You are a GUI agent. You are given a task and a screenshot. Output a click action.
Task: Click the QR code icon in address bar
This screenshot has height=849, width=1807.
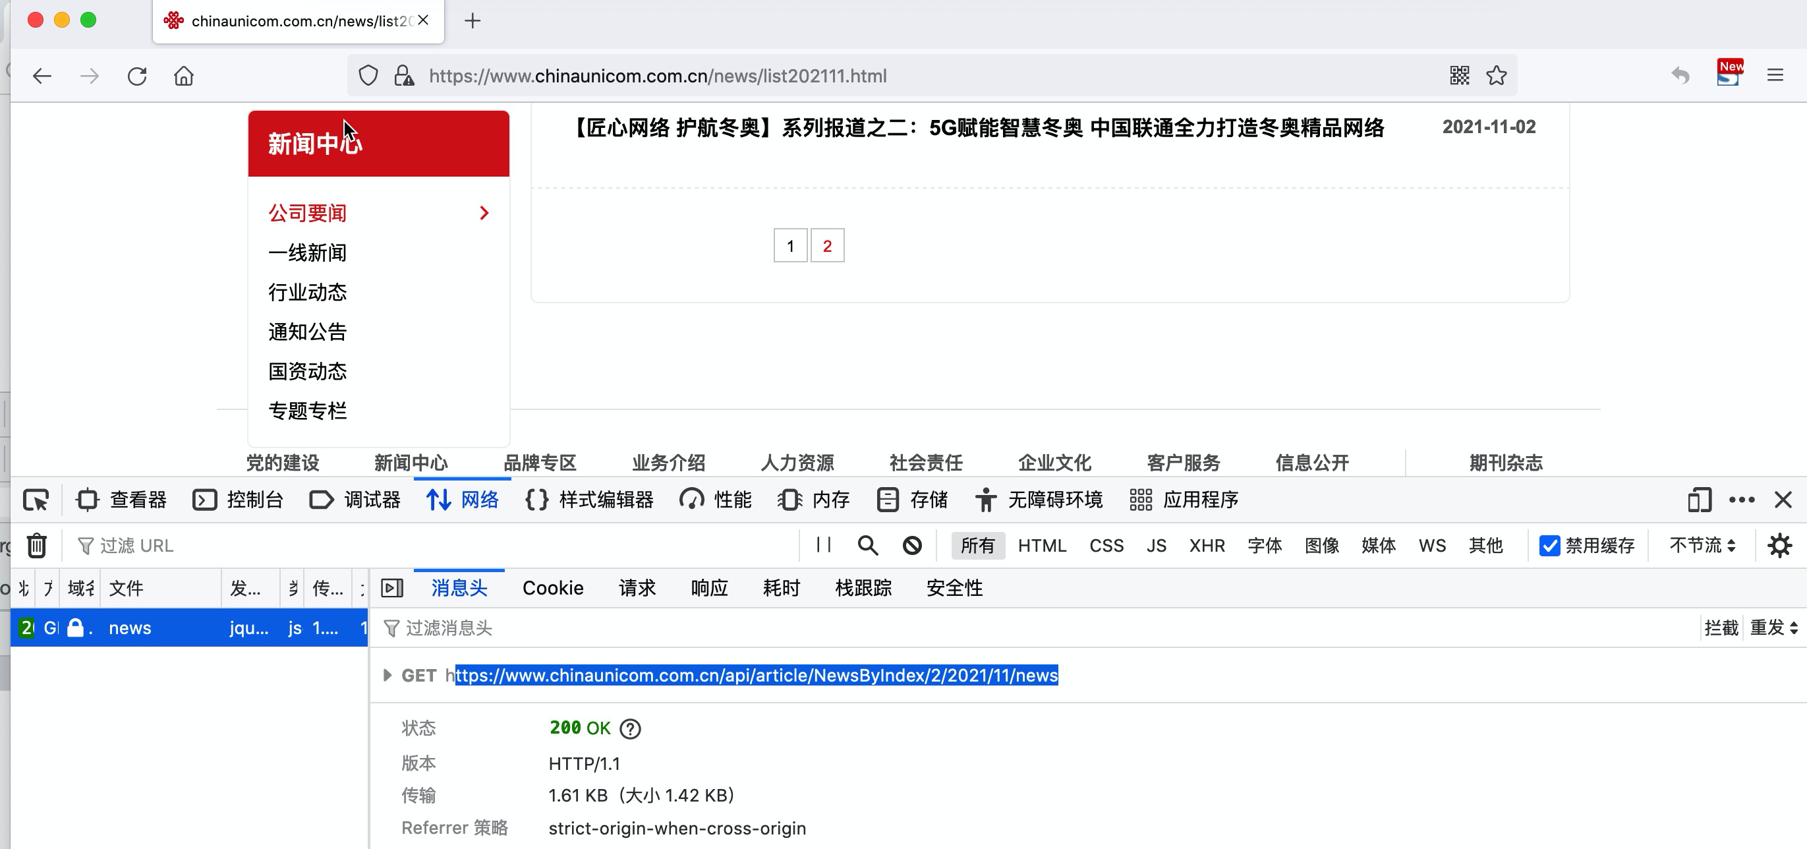click(1459, 76)
